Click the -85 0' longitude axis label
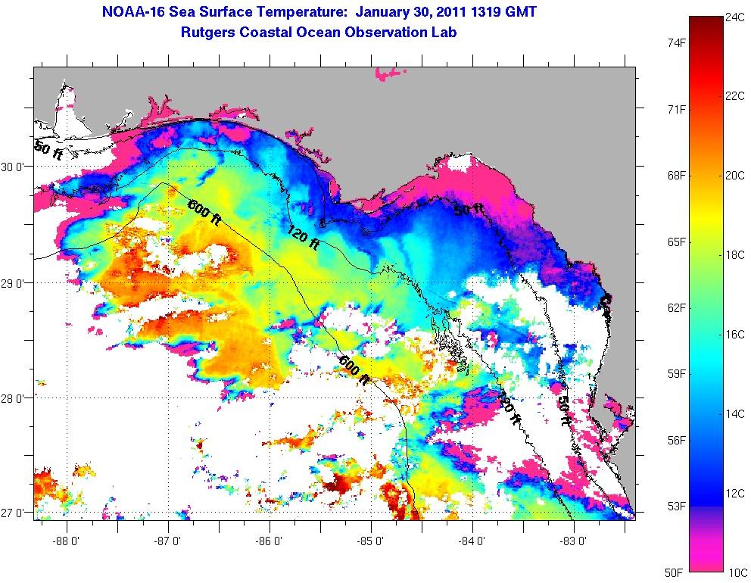This screenshot has height=583, width=751. click(371, 542)
